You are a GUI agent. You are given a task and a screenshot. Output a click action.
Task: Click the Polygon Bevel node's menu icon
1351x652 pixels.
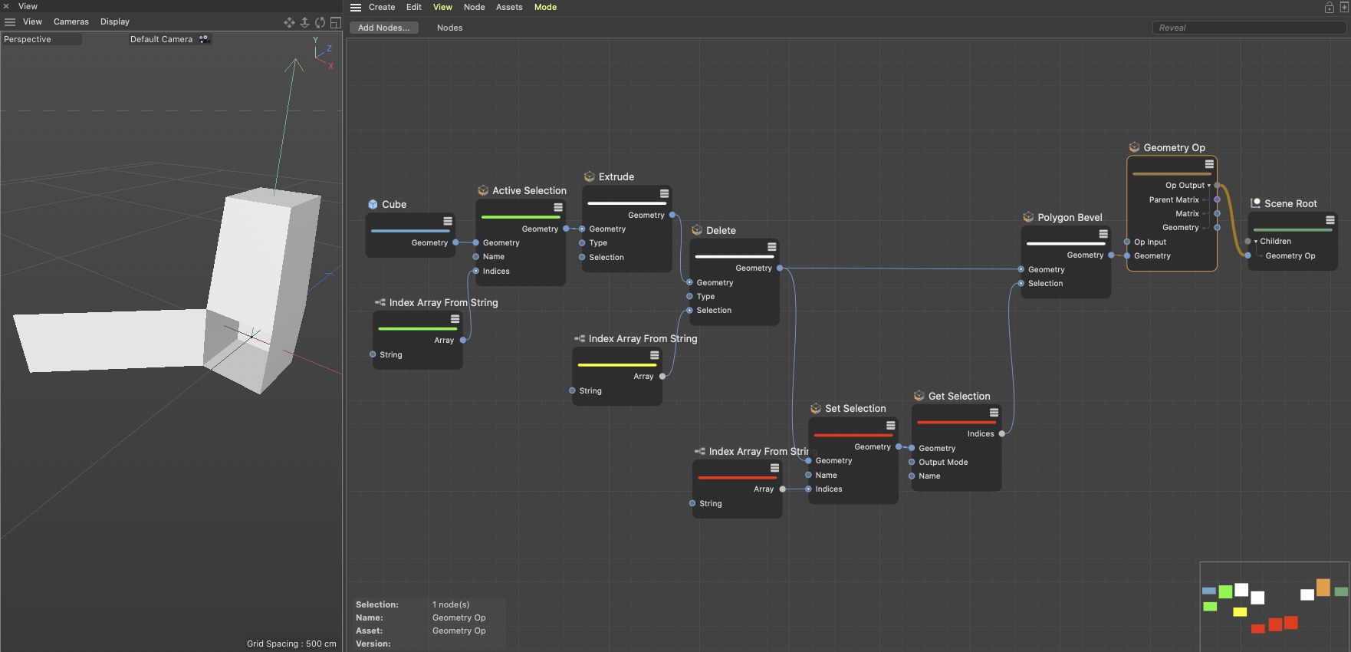pos(1103,234)
